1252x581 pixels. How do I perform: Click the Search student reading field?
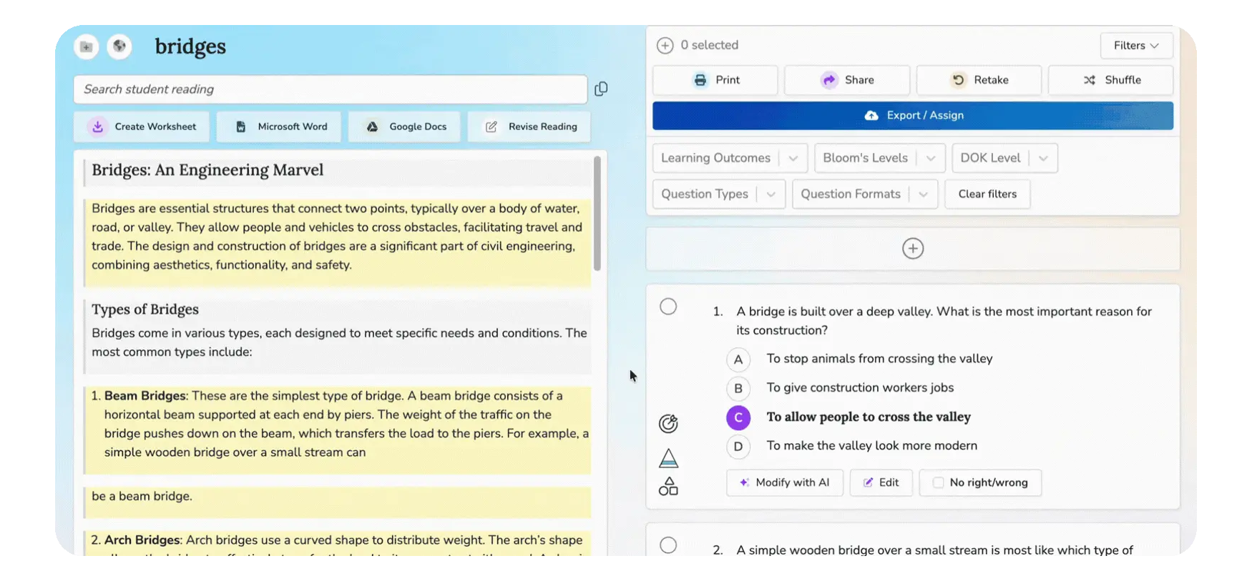(x=330, y=89)
